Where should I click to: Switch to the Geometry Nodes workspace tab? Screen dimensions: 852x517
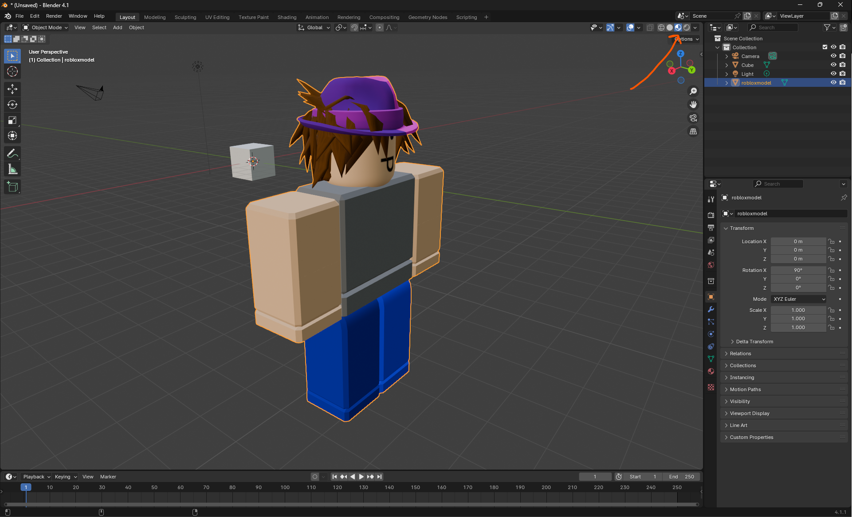[428, 17]
